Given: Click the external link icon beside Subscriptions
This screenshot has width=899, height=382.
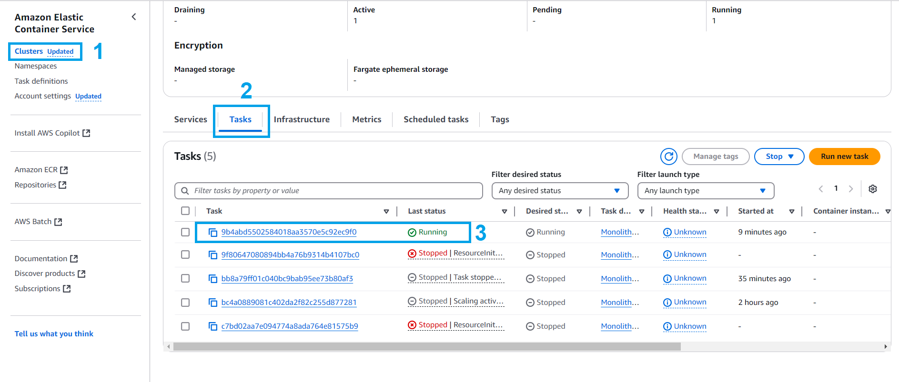Looking at the screenshot, I should (67, 289).
